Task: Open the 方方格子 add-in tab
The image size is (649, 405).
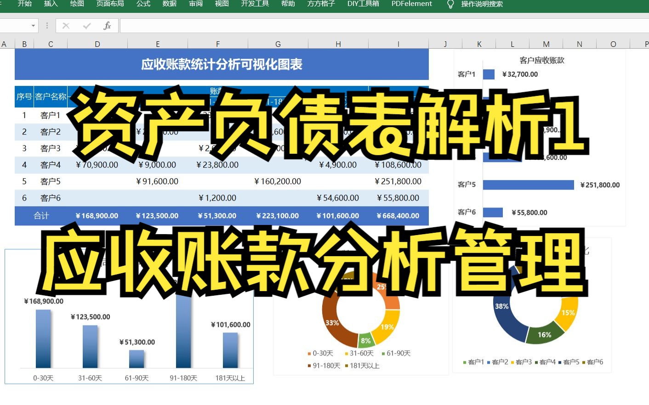Action: (320, 4)
